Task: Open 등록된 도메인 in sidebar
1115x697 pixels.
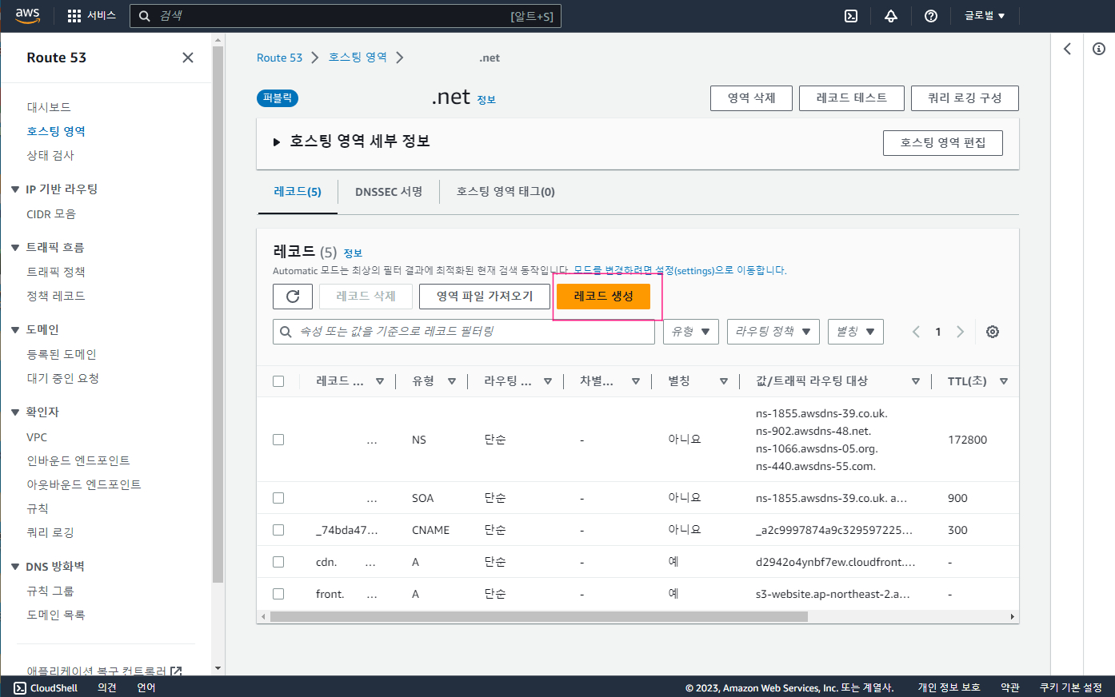Action: point(62,354)
